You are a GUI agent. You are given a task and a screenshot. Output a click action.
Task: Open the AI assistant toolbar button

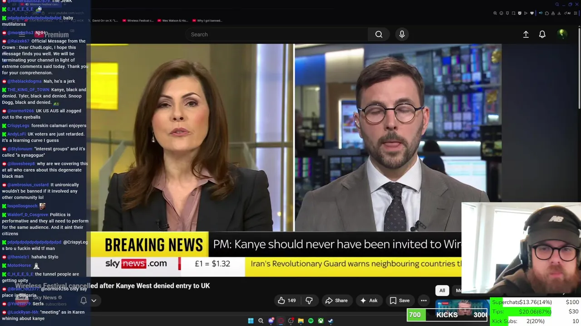[x=566, y=13]
